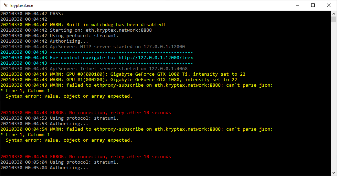Click the GPU #1 GTX 1080 intensity line
Viewport: 337px width, 176px height.
coord(119,80)
